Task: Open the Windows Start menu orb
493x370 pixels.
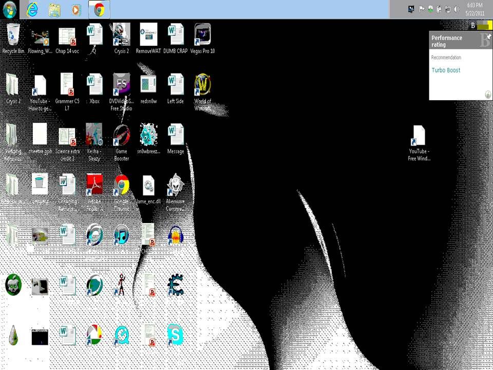Action: (10, 9)
